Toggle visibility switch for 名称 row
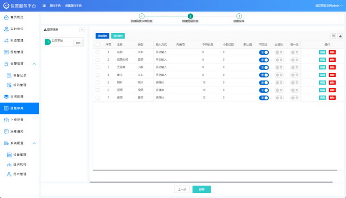This screenshot has height=198, width=346. tap(263, 52)
